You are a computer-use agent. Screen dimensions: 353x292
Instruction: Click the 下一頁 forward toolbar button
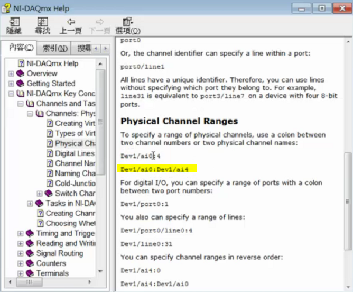pos(99,26)
